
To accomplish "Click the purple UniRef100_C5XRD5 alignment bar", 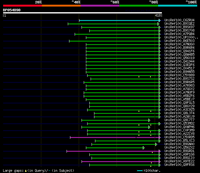I will click(x=115, y=138).
